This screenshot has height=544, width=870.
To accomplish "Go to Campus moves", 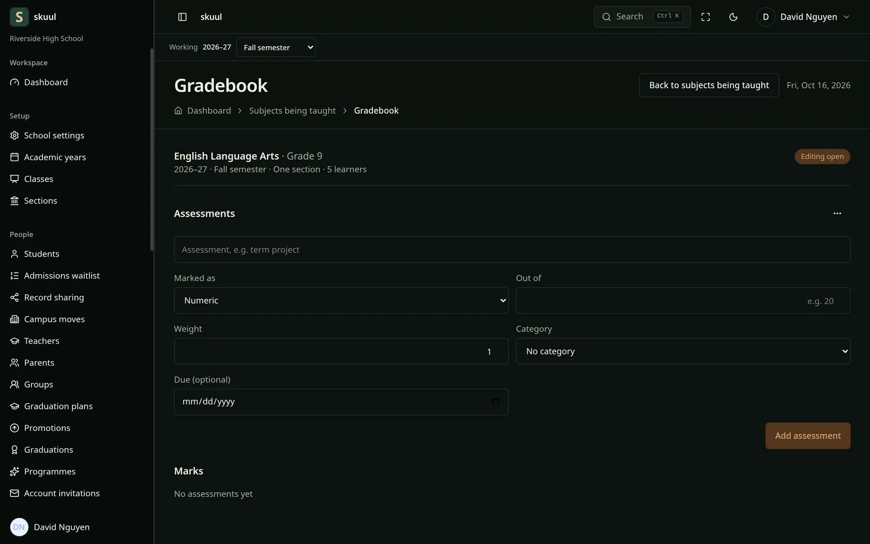I will coord(54,319).
